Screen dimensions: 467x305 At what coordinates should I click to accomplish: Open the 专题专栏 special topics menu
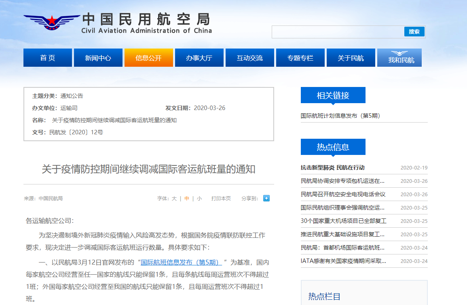(300, 58)
